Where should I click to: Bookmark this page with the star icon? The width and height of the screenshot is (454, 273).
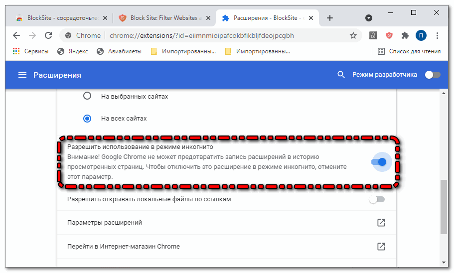pyautogui.click(x=353, y=35)
